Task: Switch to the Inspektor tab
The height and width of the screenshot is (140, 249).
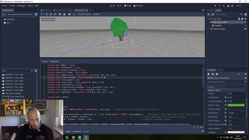Action: pos(211,70)
